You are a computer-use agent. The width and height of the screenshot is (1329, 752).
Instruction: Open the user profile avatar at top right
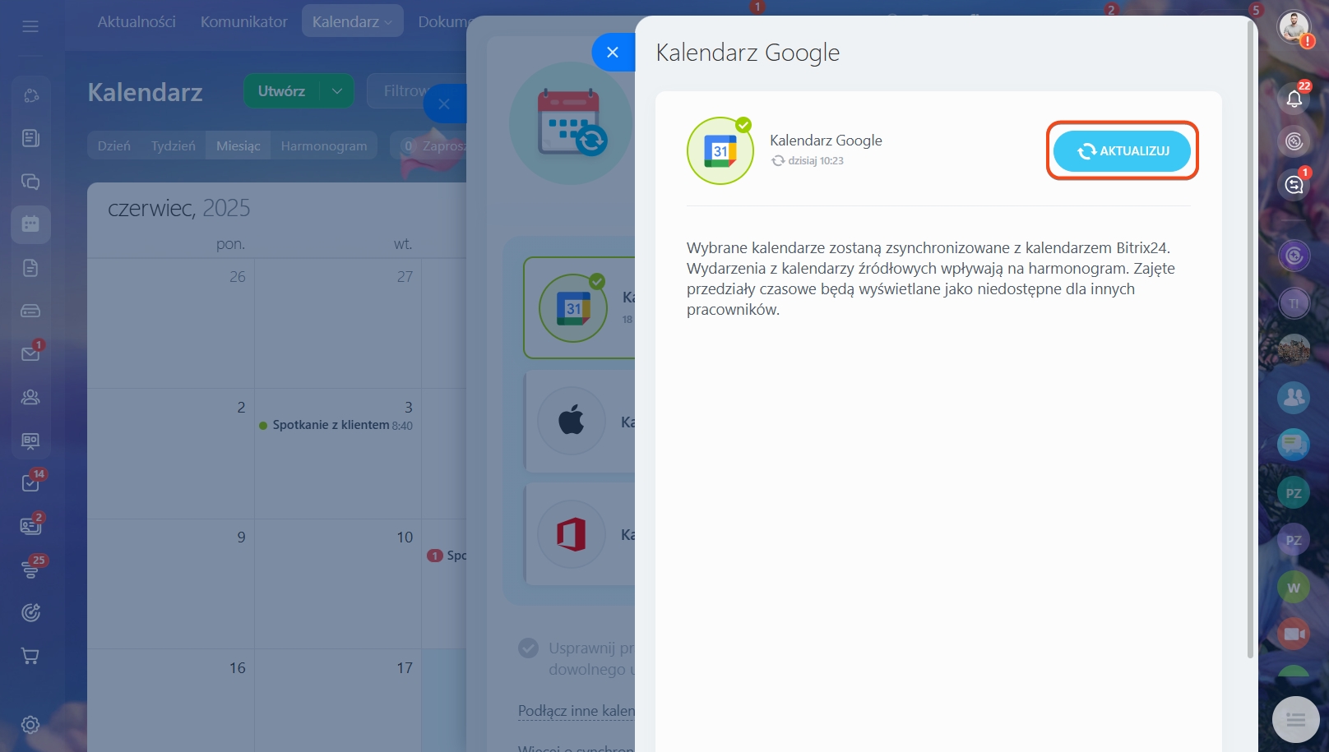(1294, 27)
